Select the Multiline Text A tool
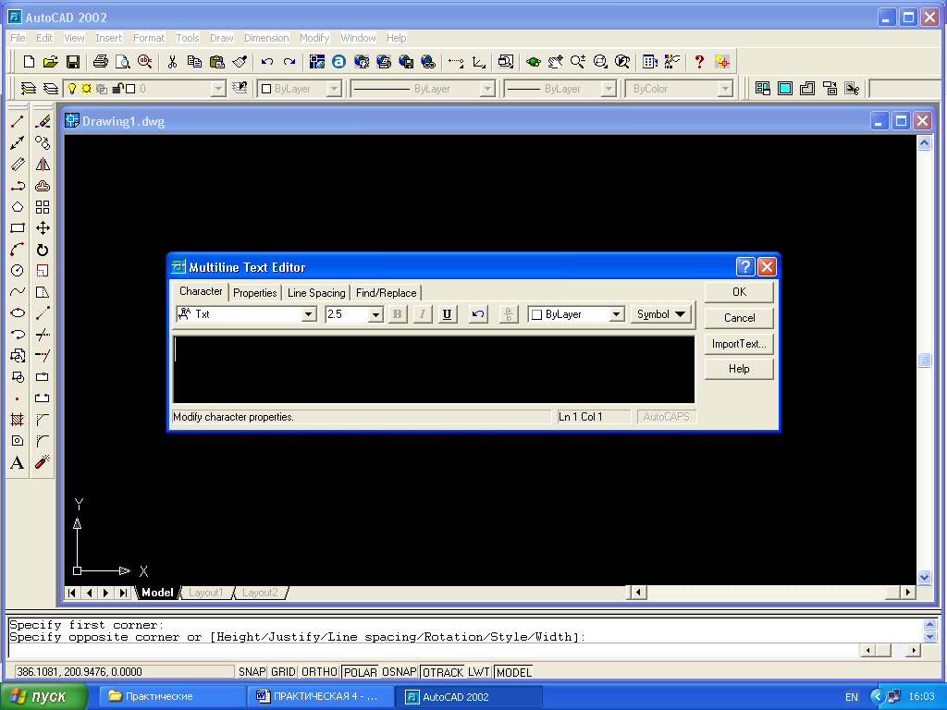The image size is (947, 710). (x=18, y=462)
